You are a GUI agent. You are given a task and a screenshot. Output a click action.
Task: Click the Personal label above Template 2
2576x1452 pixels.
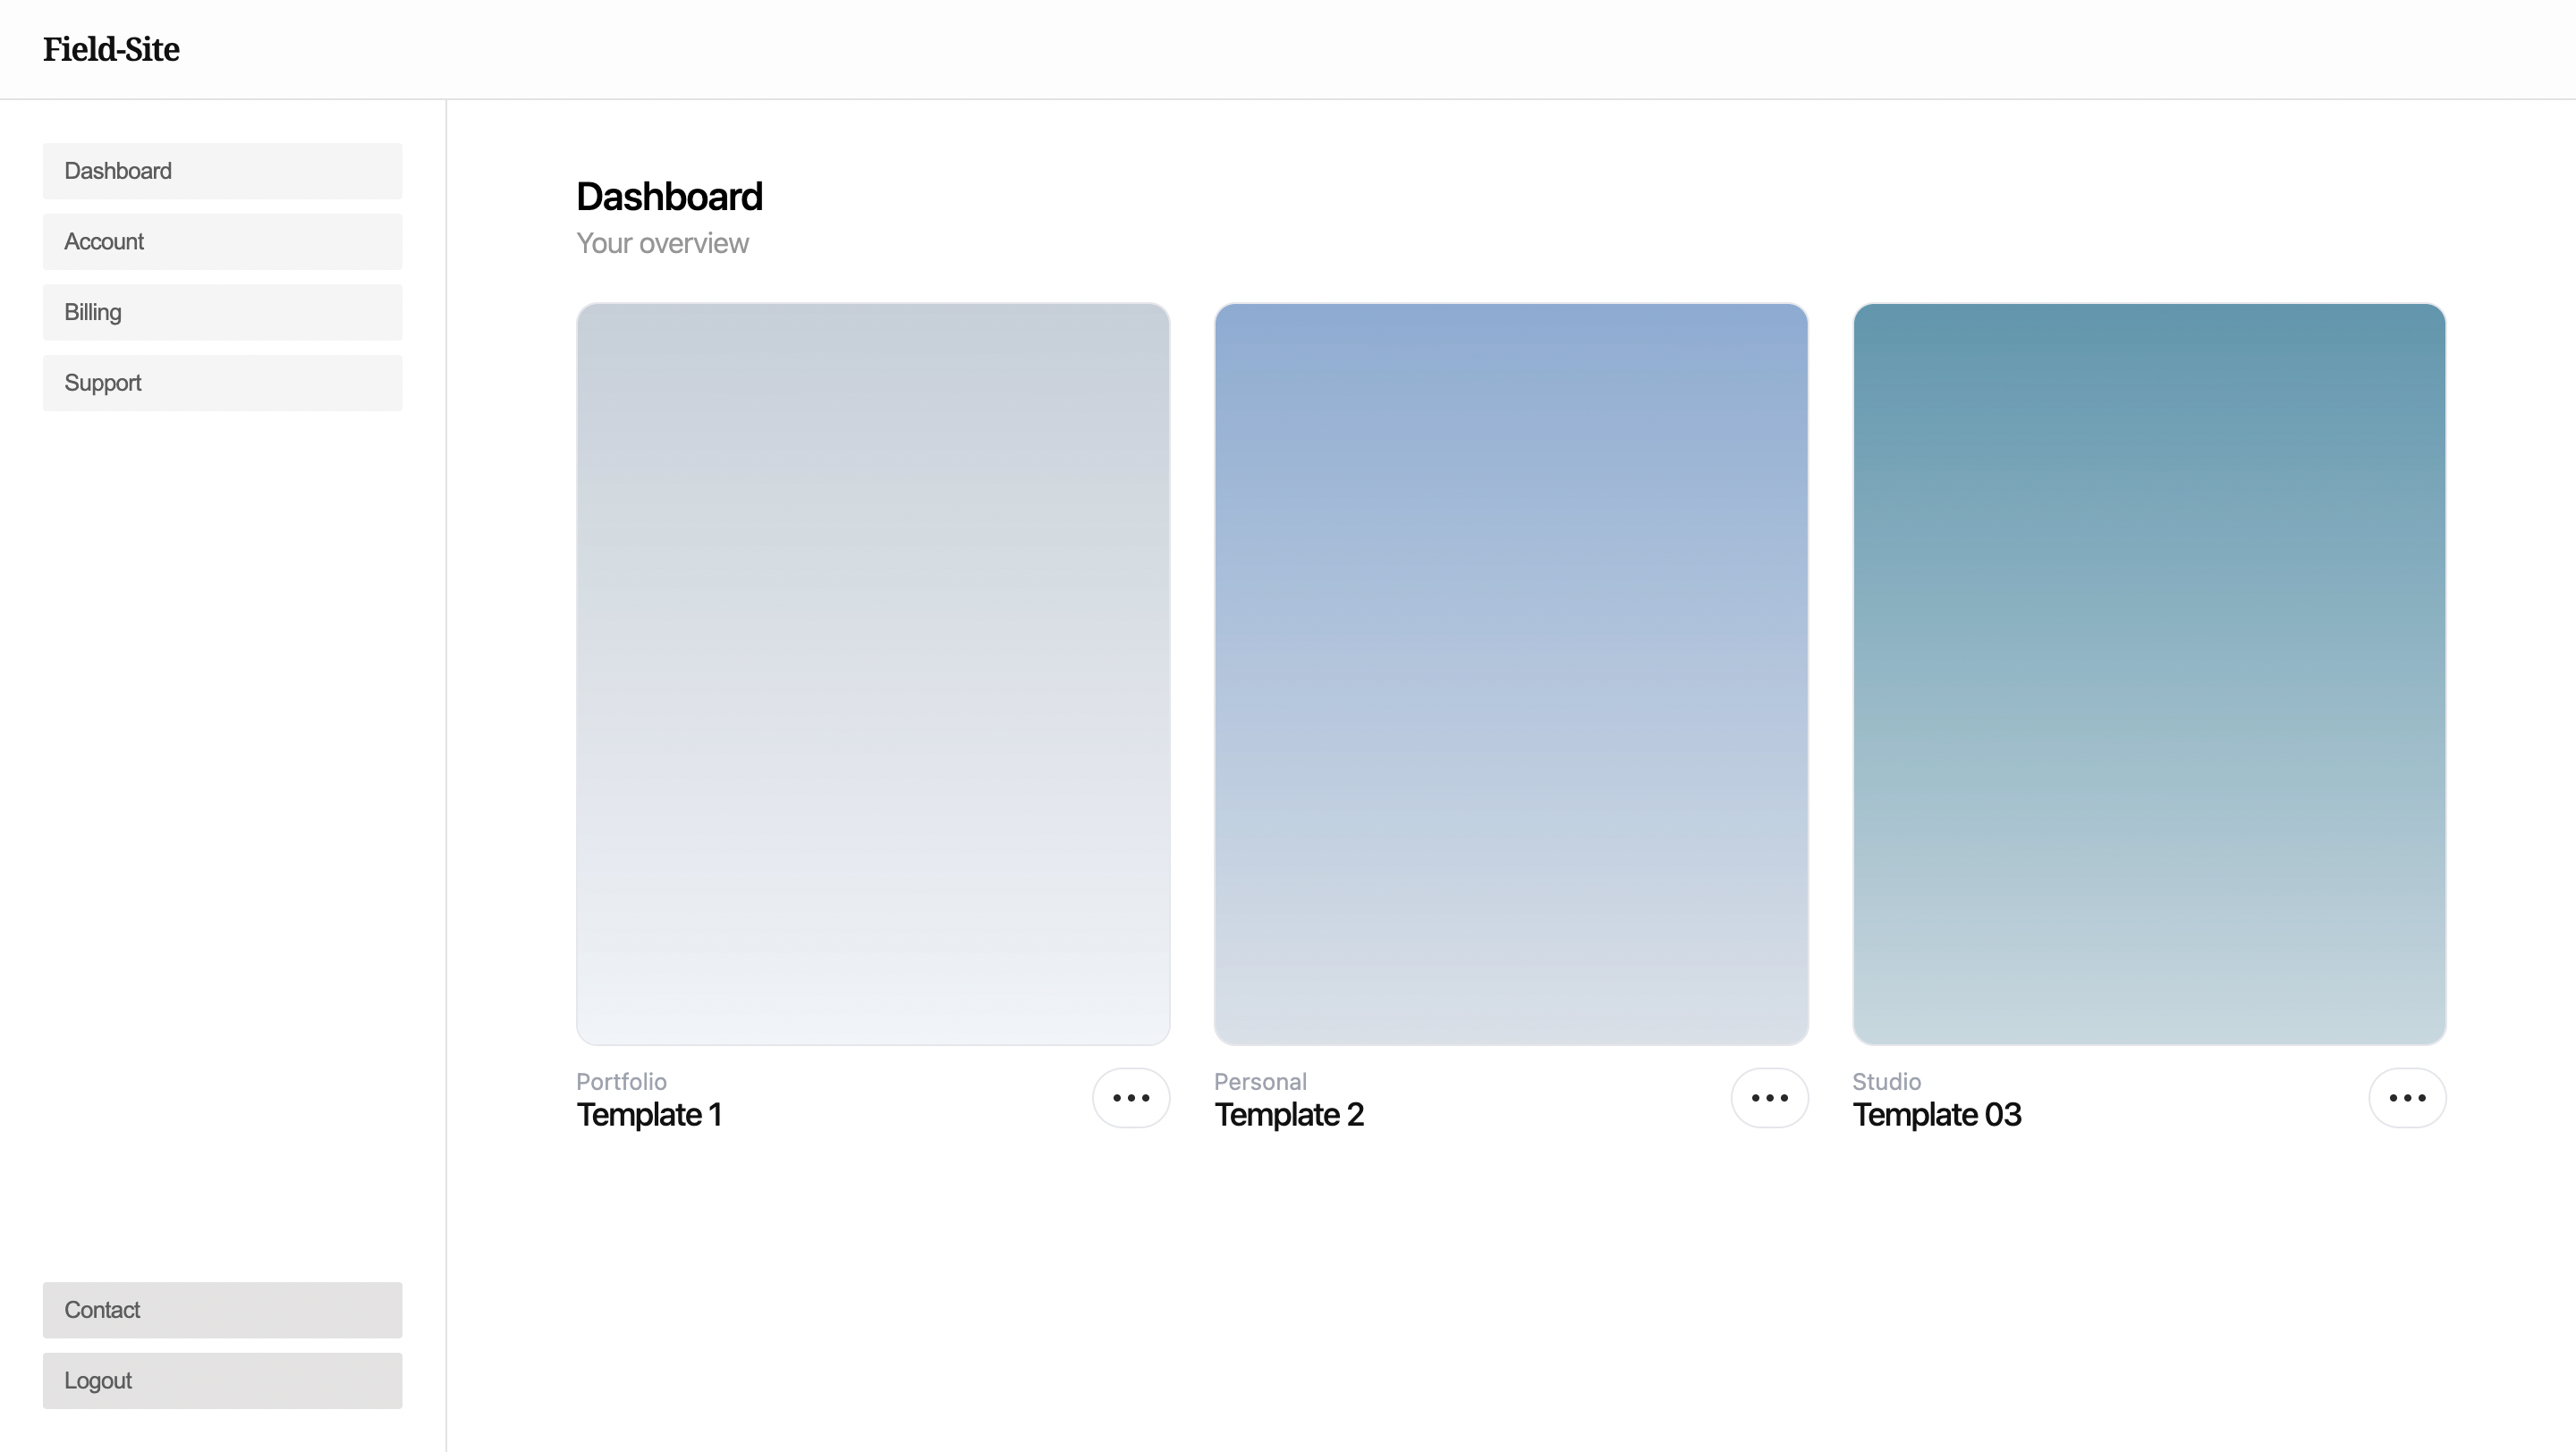1260,1080
